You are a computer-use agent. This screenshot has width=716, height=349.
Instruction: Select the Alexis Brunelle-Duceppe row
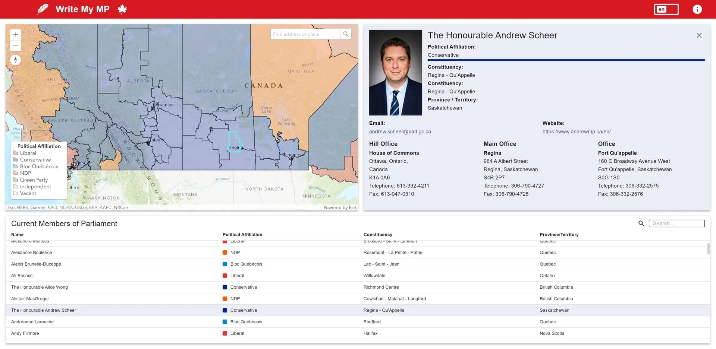coord(358,264)
